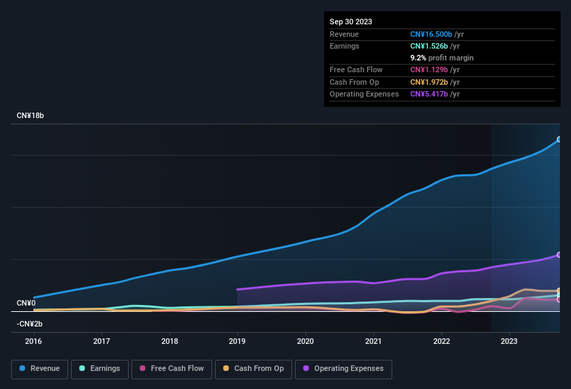Viewport: 571px width, 389px height.
Task: Click the -CN¥2b y-axis label
Action: (29, 324)
